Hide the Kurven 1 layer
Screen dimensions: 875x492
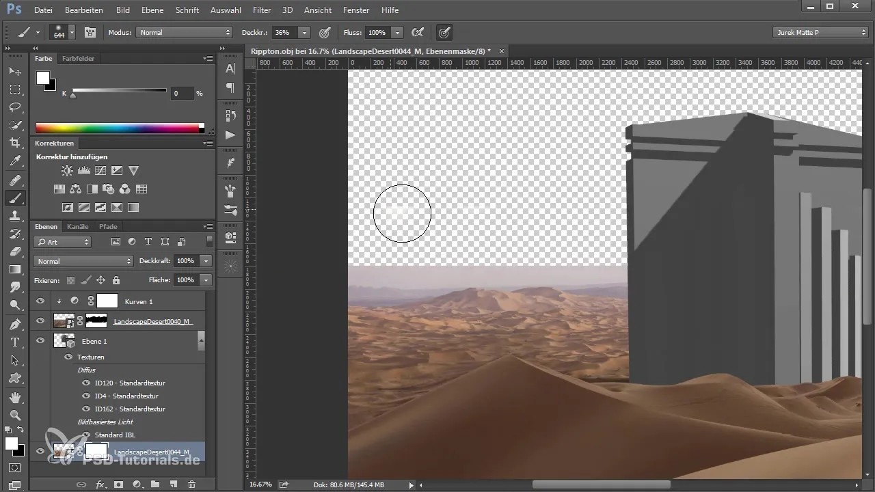point(40,301)
